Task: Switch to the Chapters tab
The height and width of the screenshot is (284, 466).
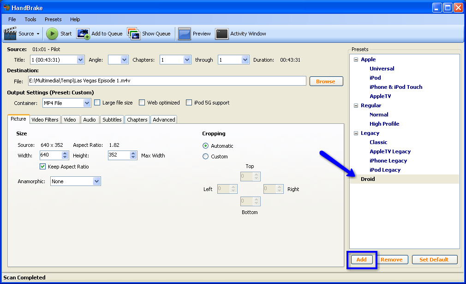Action: click(137, 120)
